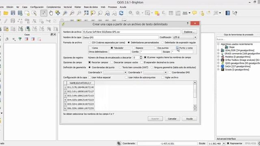
Task: Click the Nombre de la capa field
Action: [x=121, y=37]
